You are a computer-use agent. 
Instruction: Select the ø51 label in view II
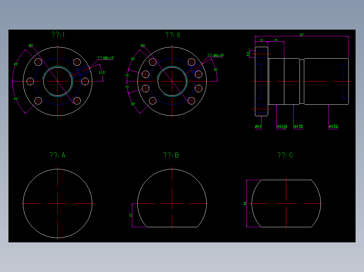pyautogui.click(x=143, y=45)
